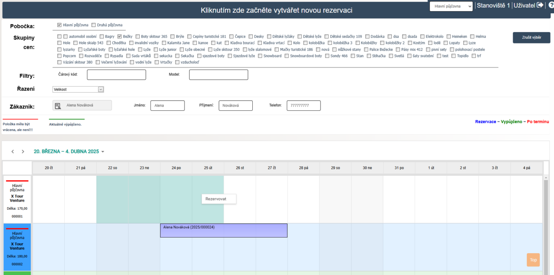Open help via the question mark icon
Viewport: 554px width, 275px height.
coord(551,6)
